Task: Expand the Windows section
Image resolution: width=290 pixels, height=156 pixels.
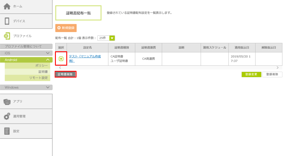Action: click(26, 87)
